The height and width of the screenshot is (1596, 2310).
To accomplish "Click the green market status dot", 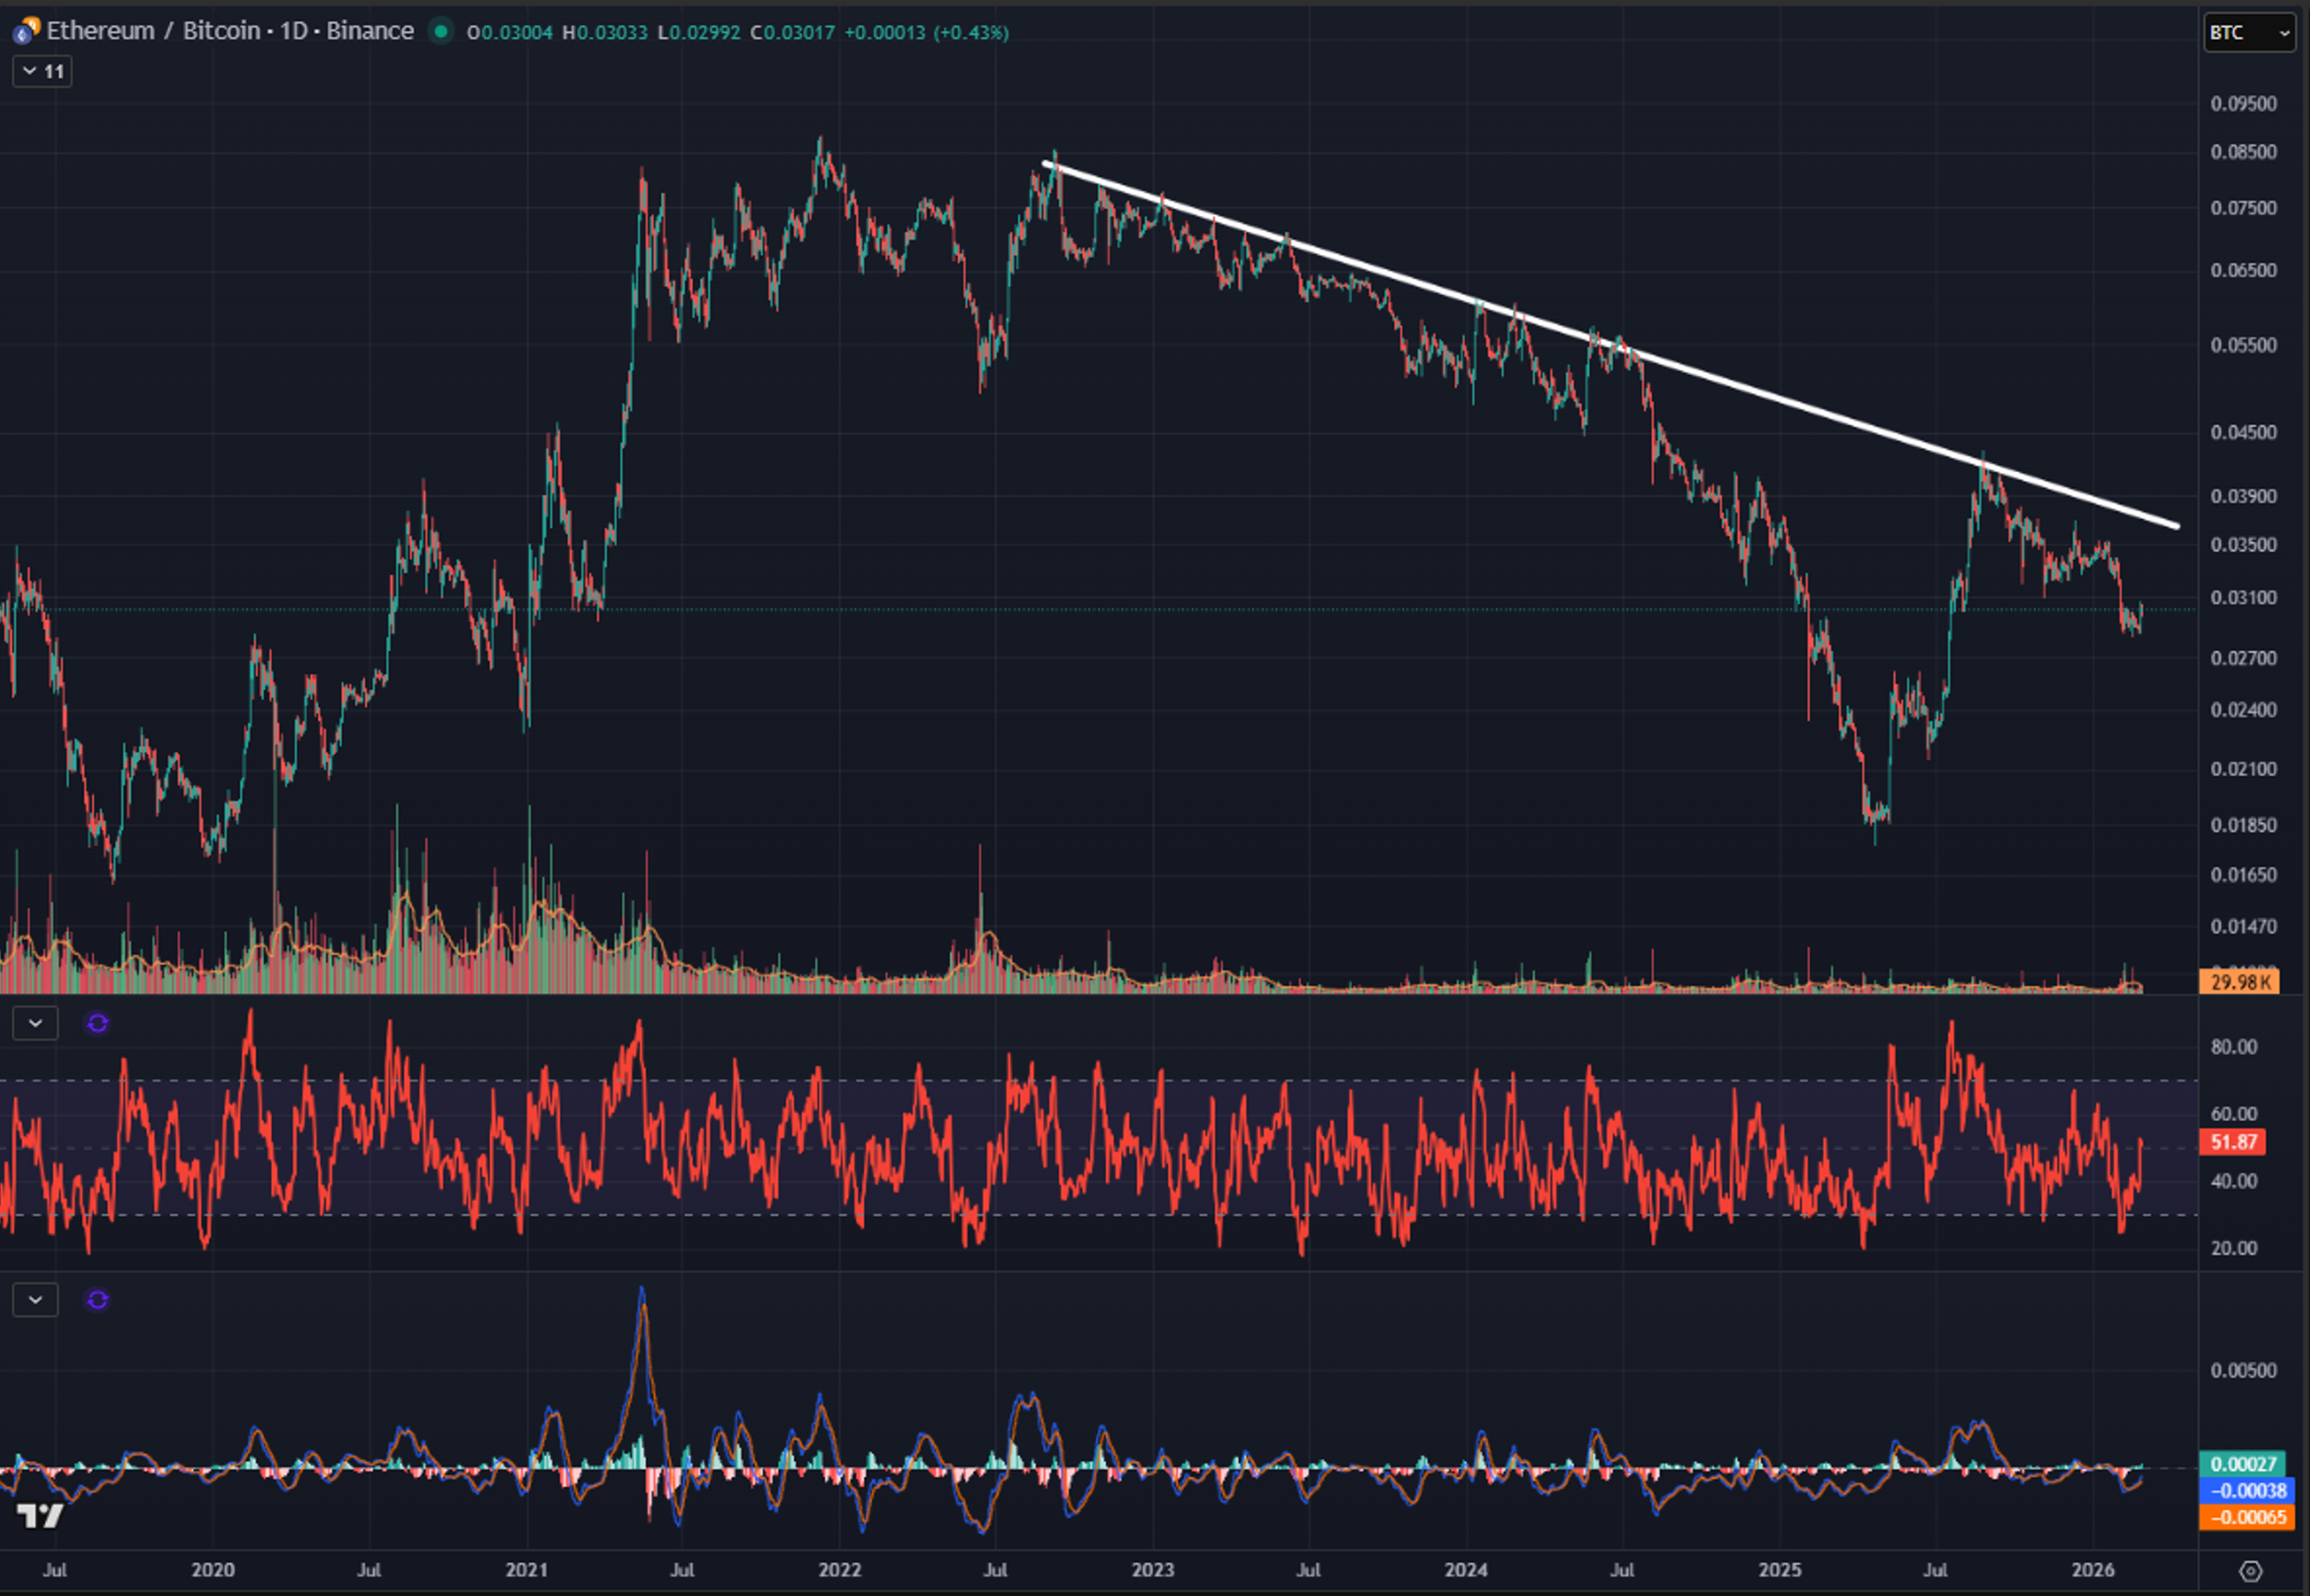I will [440, 32].
